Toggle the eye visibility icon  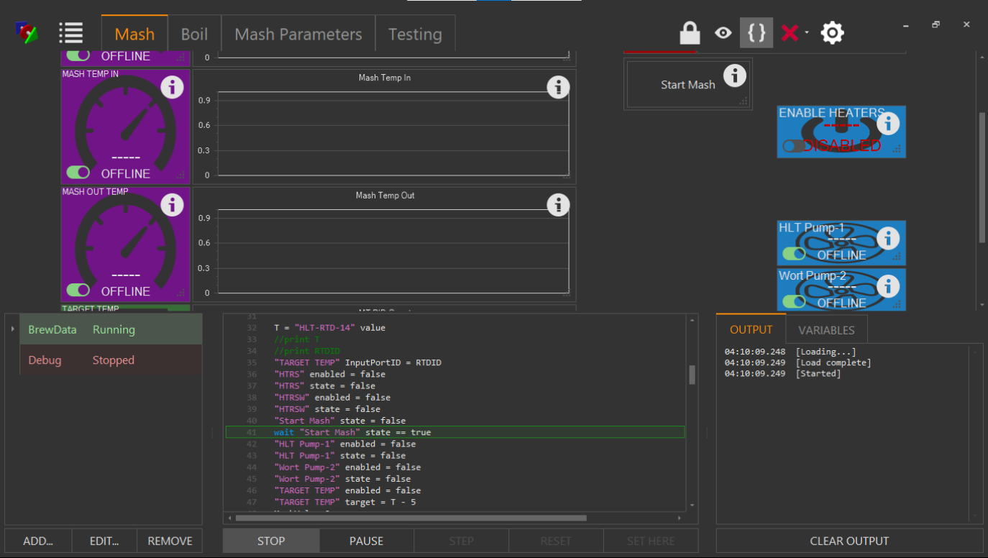pyautogui.click(x=723, y=32)
